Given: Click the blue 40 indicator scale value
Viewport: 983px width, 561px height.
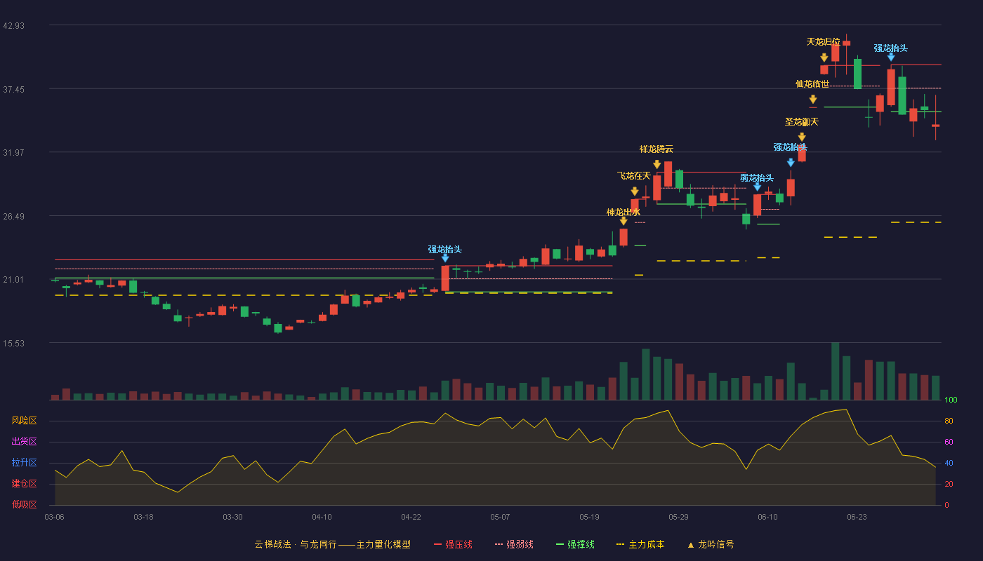Looking at the screenshot, I should pos(949,463).
